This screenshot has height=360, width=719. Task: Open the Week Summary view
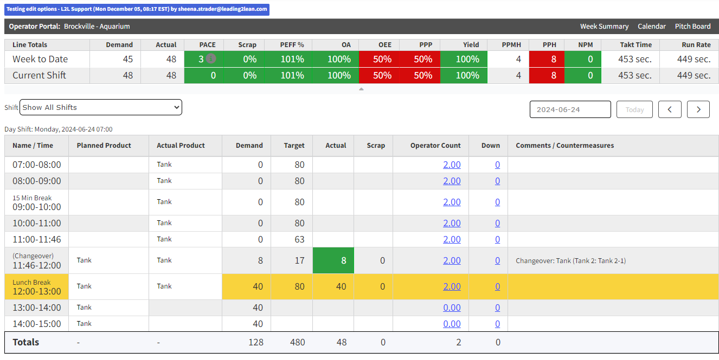[x=604, y=26]
